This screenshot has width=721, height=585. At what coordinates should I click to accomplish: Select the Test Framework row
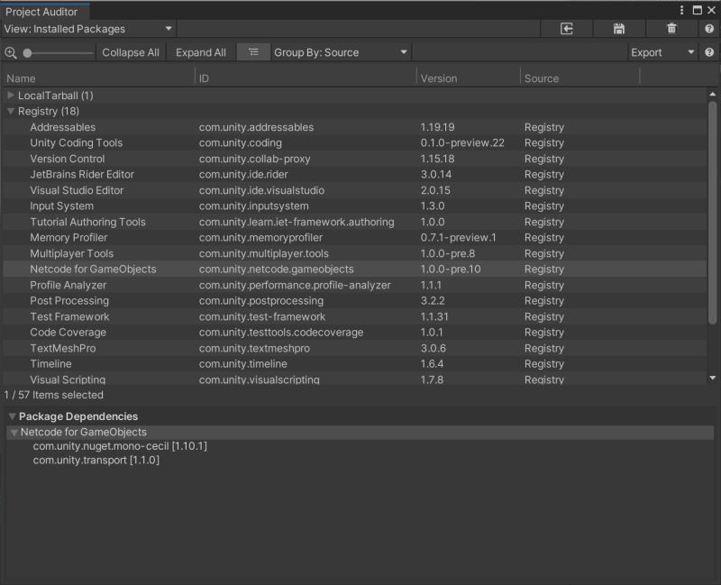pos(354,316)
